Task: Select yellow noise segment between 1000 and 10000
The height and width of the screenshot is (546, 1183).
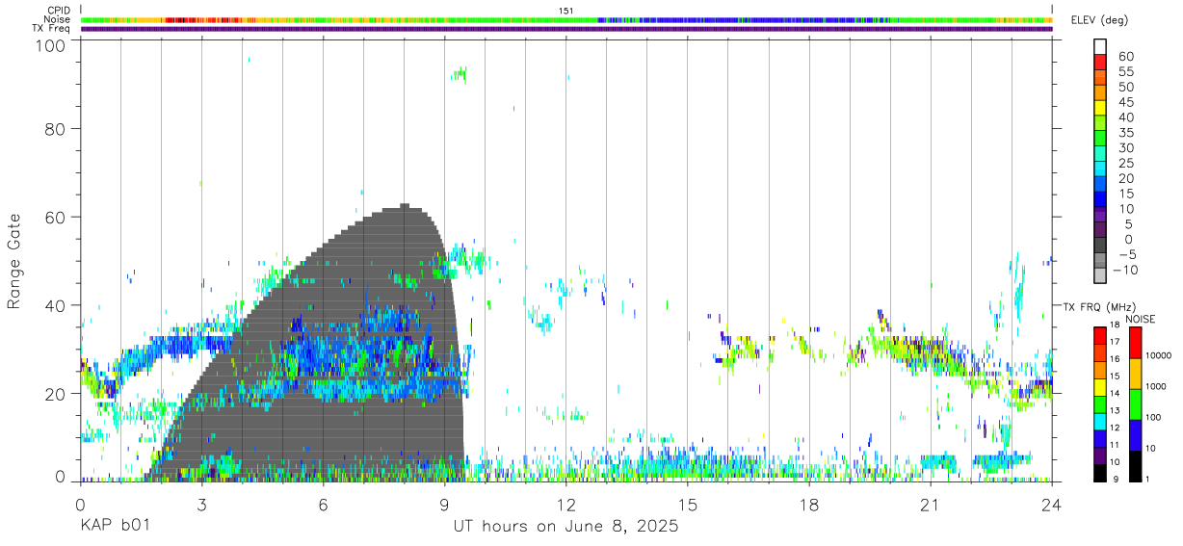Action: (1137, 374)
